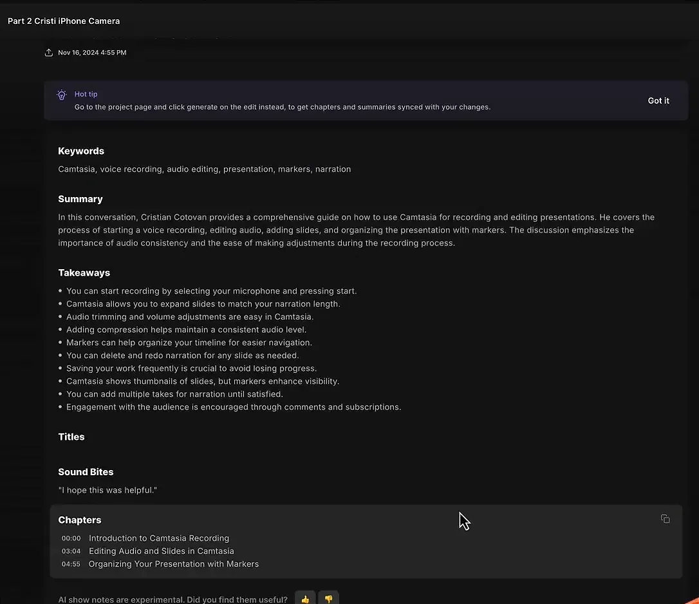The height and width of the screenshot is (604, 699).
Task: Click the Hot tip lightbulb icon
Action: click(61, 94)
